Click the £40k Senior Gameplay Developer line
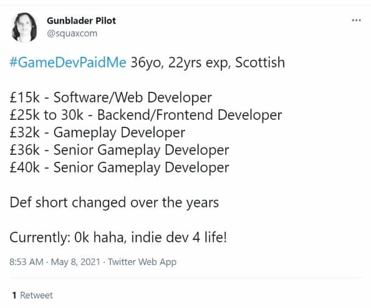Image resolution: width=371 pixels, height=308 pixels. point(119,167)
